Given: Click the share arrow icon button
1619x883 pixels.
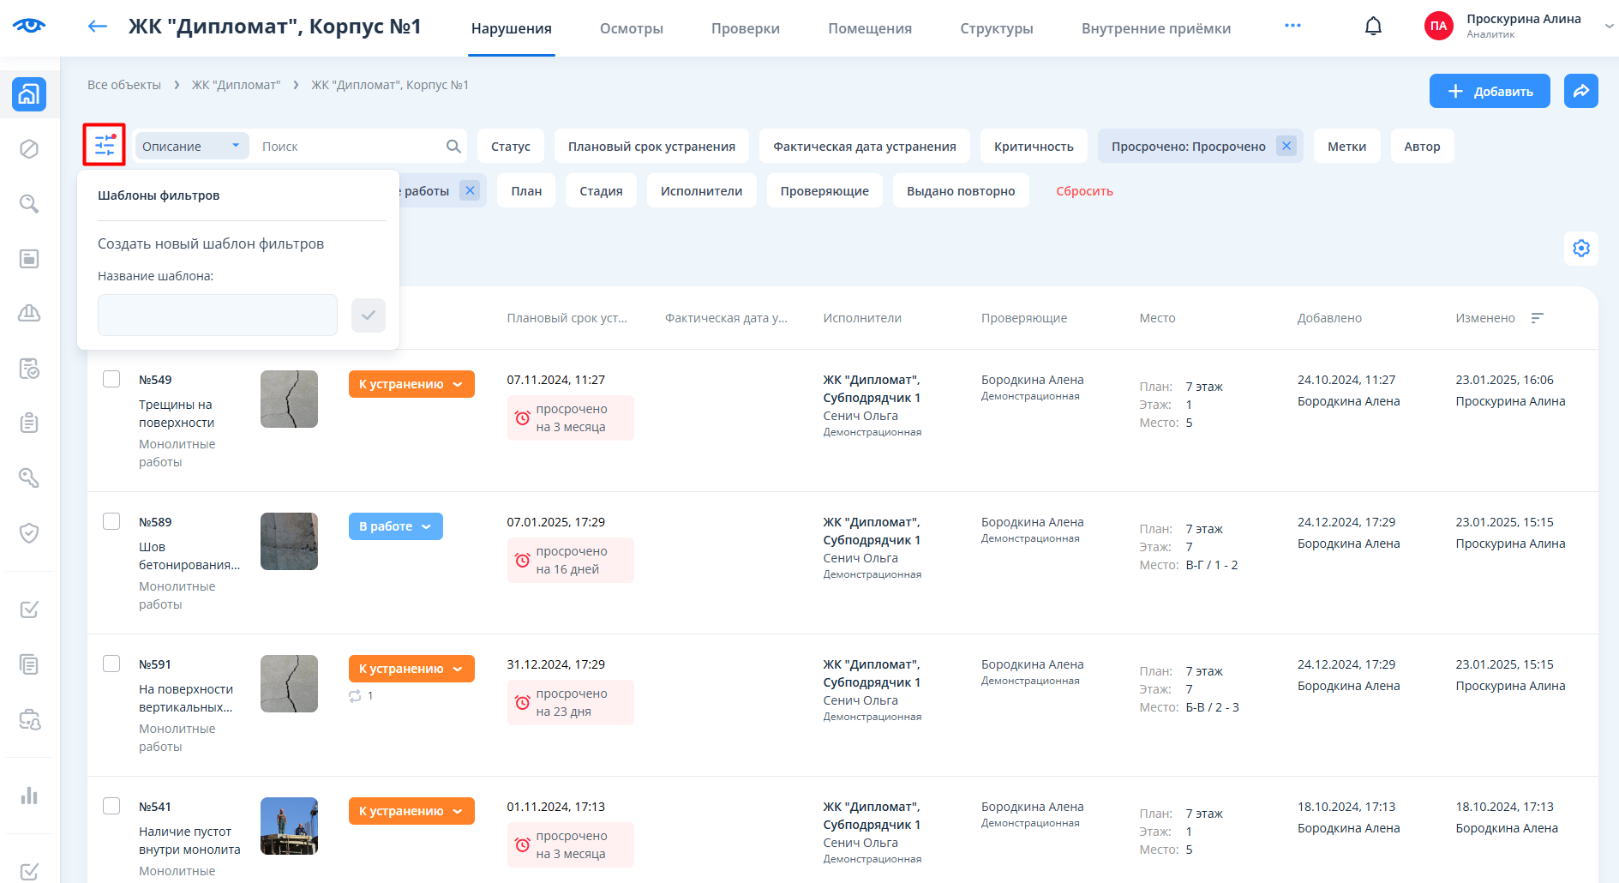Looking at the screenshot, I should pos(1580,91).
